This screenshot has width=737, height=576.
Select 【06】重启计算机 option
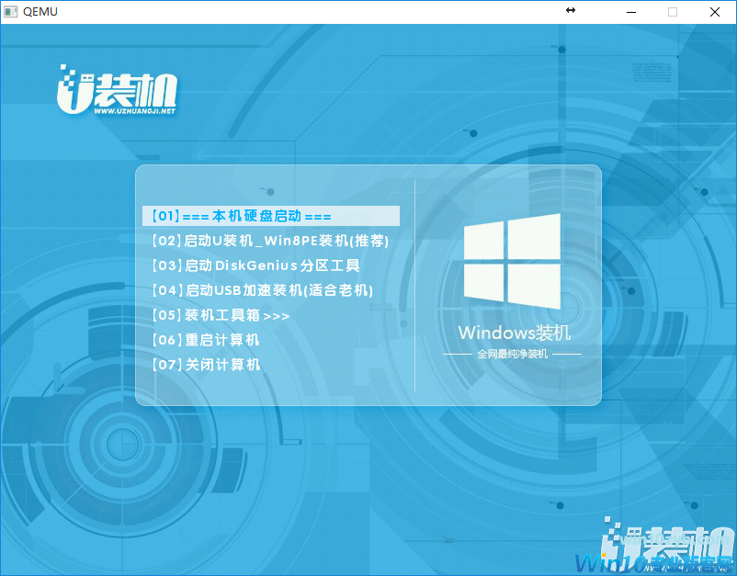point(204,341)
